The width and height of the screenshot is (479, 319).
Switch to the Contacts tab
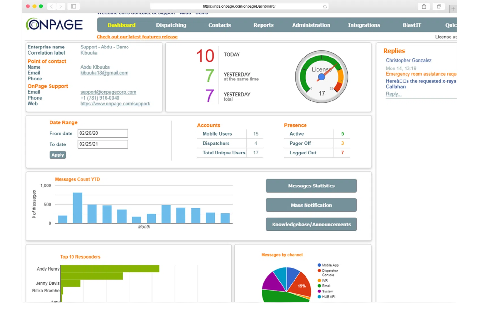219,25
